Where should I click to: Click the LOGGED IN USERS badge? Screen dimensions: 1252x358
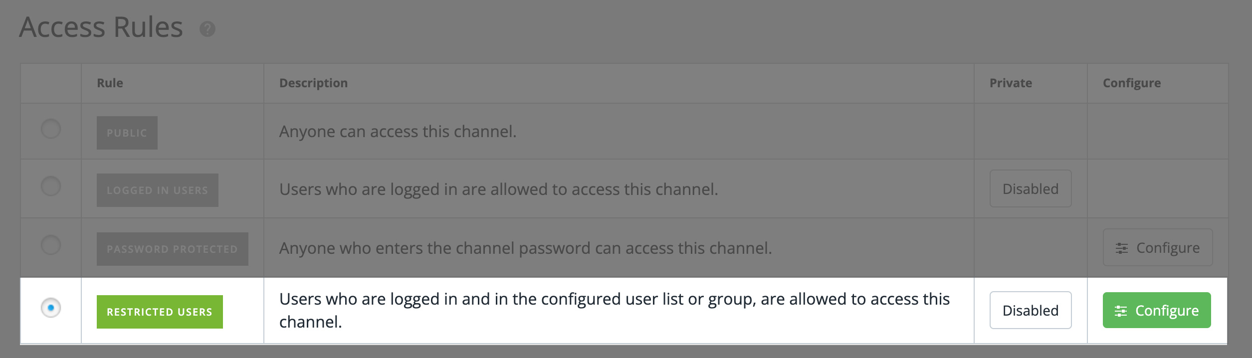pos(157,190)
